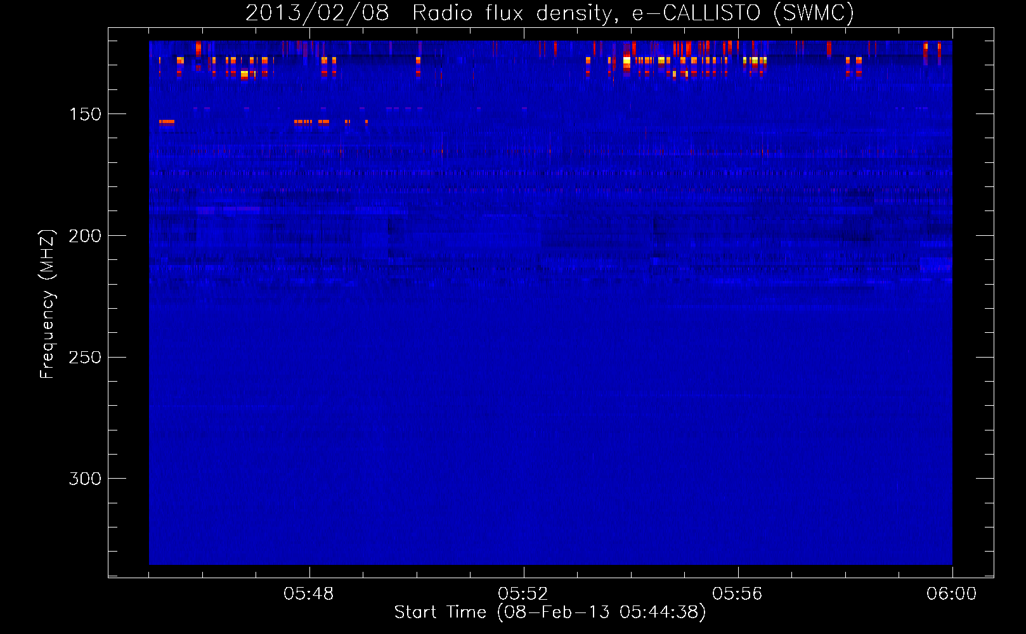Click the 05:52 time tick label
This screenshot has height=634, width=1026.
tap(523, 594)
